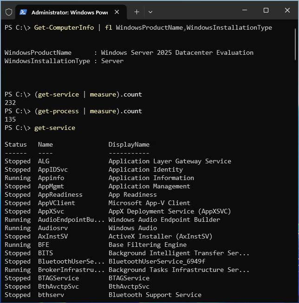This screenshot has width=299, height=303.
Task: Click the Status column header text
Action: 16,144
